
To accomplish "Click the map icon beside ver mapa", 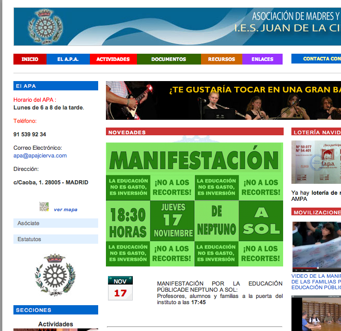I will click(44, 207).
